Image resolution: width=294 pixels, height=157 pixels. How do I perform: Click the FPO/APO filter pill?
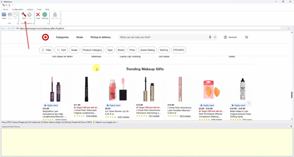(179, 50)
